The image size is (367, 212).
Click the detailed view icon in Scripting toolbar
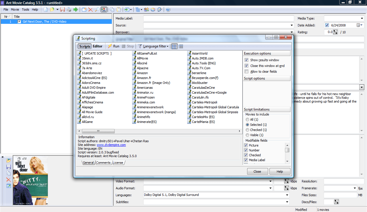pyautogui.click(x=181, y=46)
